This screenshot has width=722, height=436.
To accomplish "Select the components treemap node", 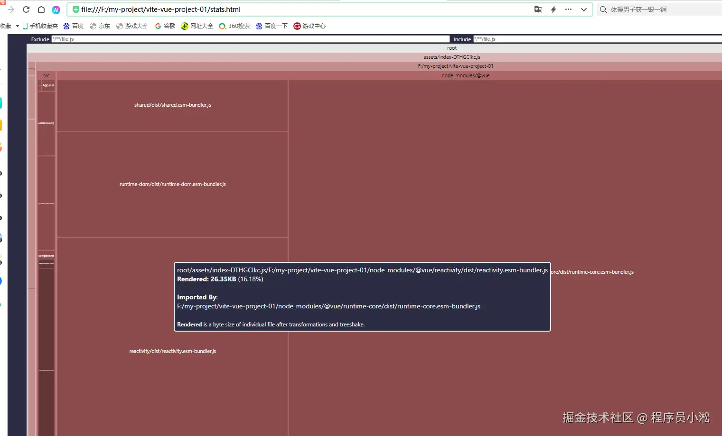I will pyautogui.click(x=47, y=256).
